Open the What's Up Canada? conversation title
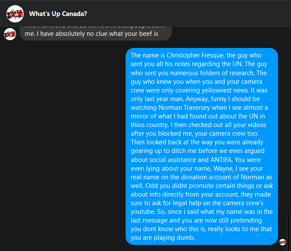Image resolution: width=291 pixels, height=251 pixels. [58, 14]
